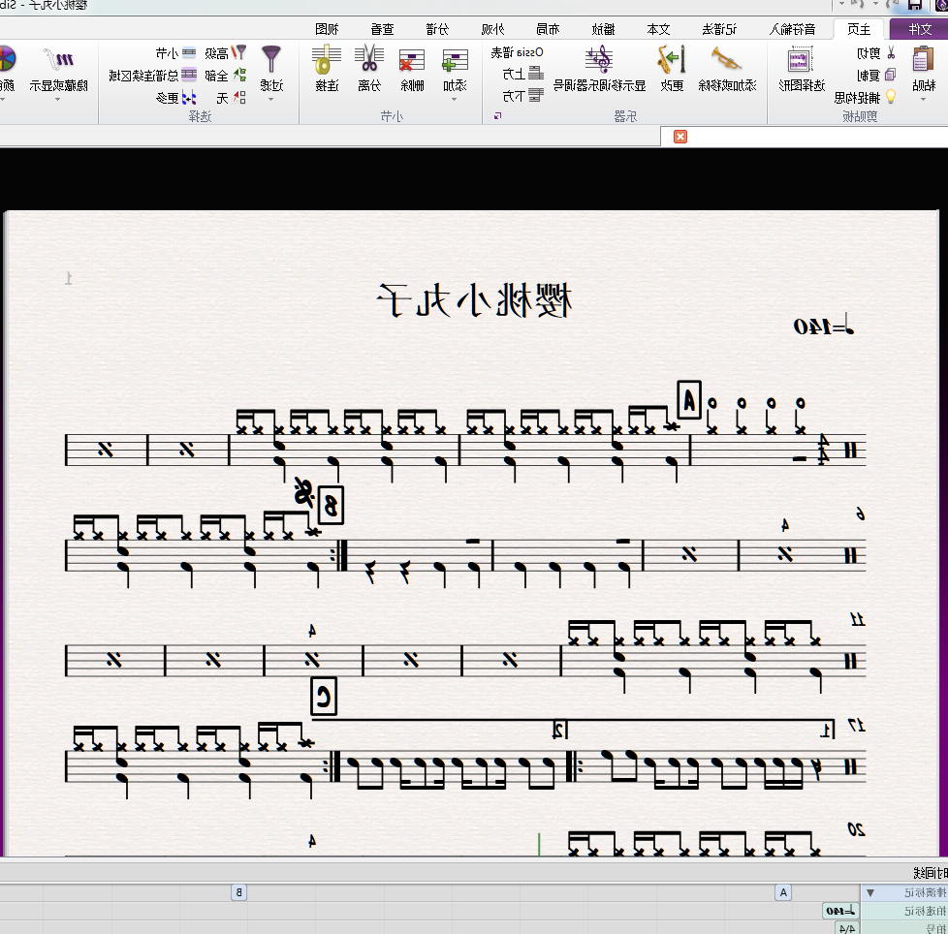Click the System Passage (总谱连续区域) icon
Viewport: 948px width, 934px height.
click(x=189, y=75)
